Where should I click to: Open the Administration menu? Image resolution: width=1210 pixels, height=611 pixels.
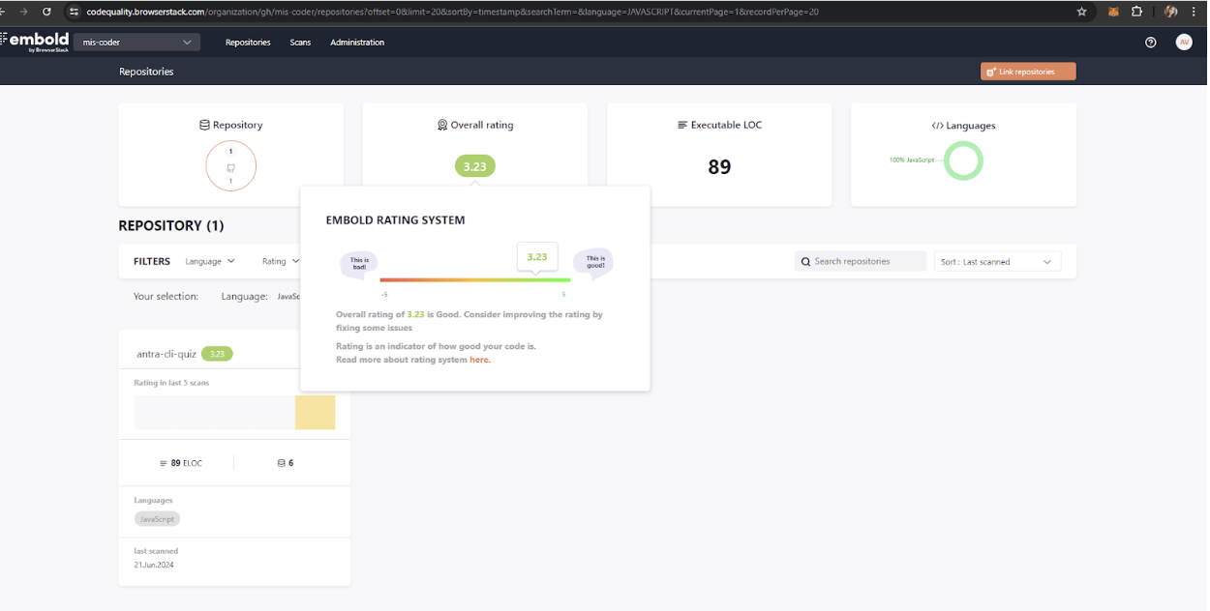[x=357, y=43]
